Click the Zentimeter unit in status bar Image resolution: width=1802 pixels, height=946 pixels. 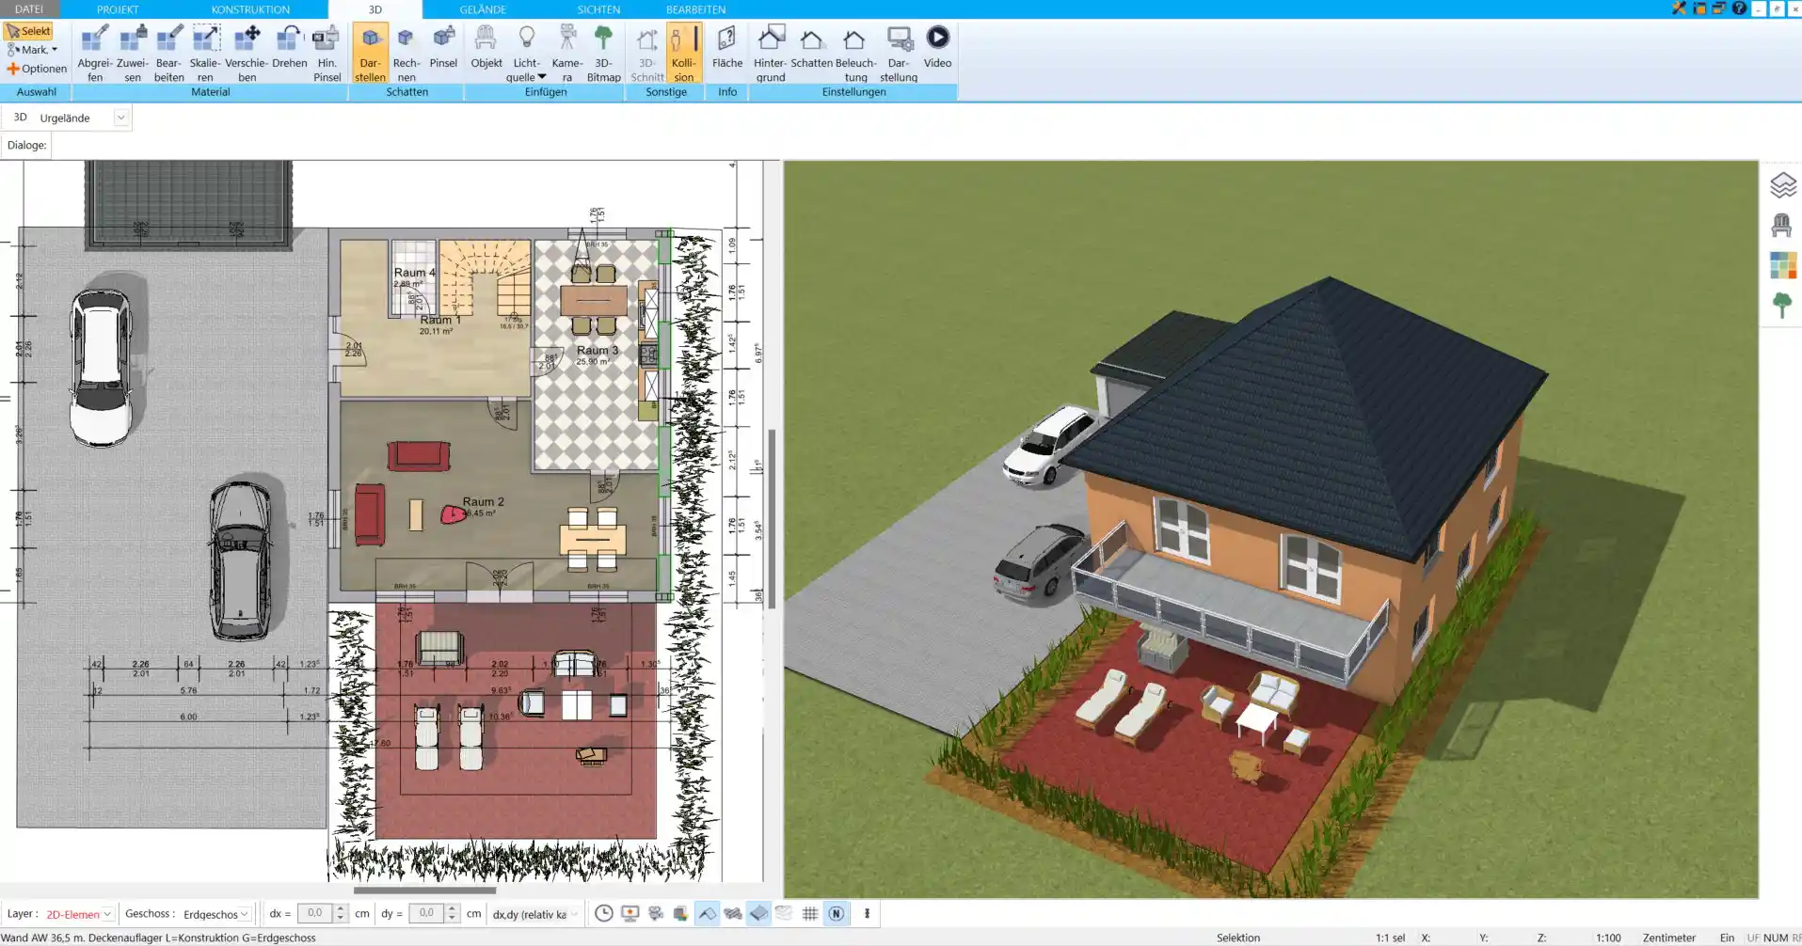[x=1668, y=938]
